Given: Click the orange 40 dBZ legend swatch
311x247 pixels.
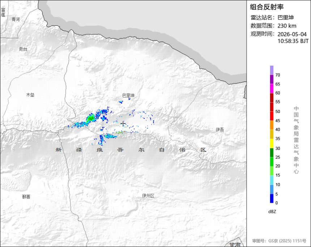Looking at the screenshot, I should click(272, 125).
